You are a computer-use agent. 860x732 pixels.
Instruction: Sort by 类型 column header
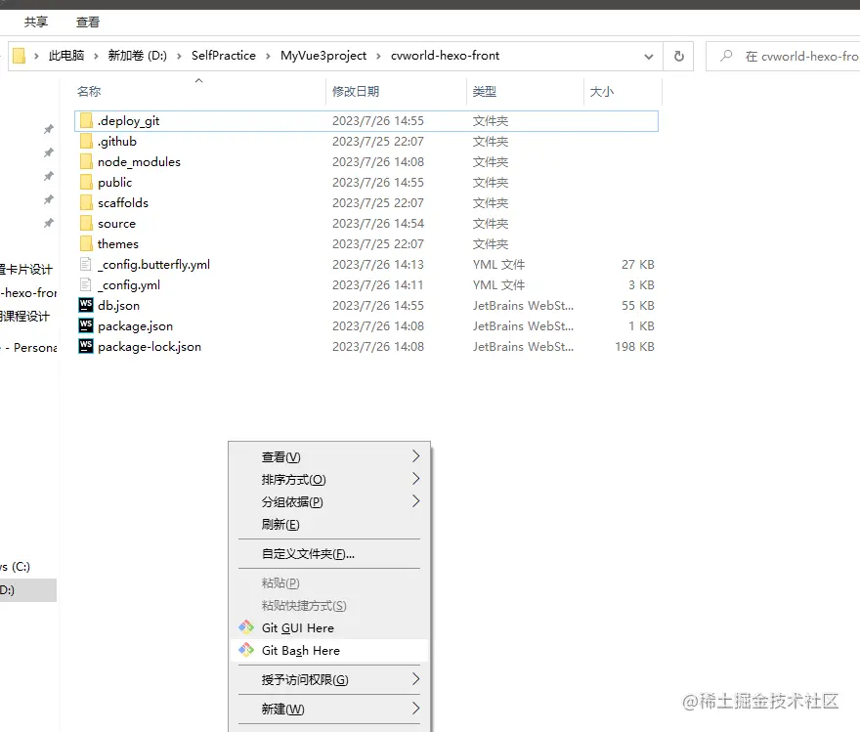click(x=485, y=92)
